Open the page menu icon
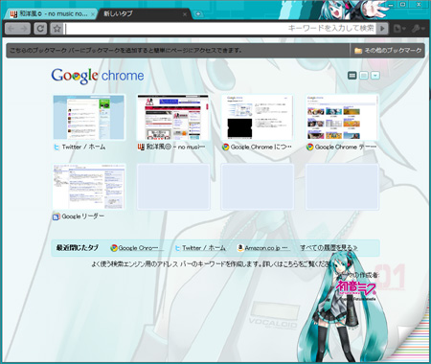This screenshot has width=431, height=364. (399, 29)
